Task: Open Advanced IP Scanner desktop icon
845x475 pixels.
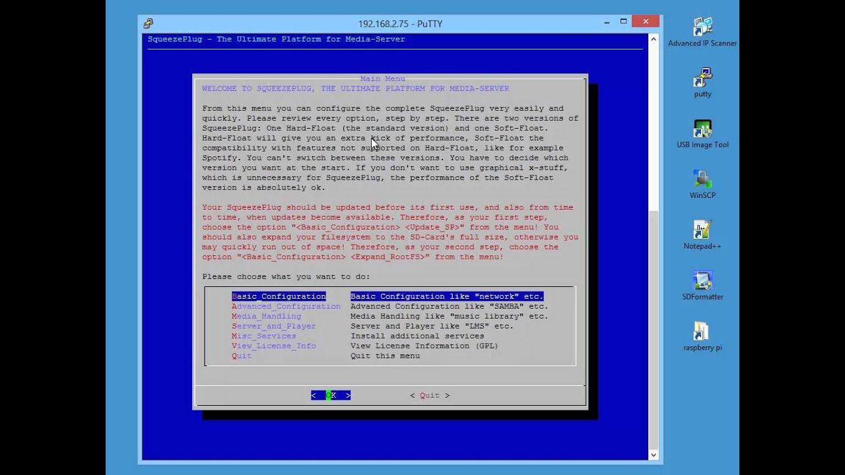Action: pyautogui.click(x=702, y=32)
